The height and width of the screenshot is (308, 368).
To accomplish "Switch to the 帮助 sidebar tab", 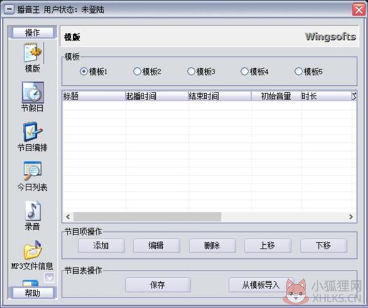I will 33,293.
